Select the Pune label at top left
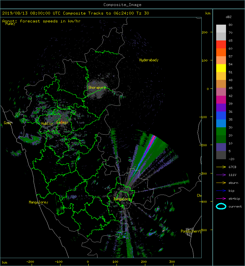 click(9, 24)
